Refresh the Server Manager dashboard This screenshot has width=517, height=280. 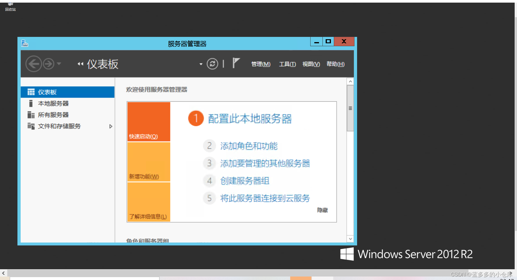tap(212, 64)
